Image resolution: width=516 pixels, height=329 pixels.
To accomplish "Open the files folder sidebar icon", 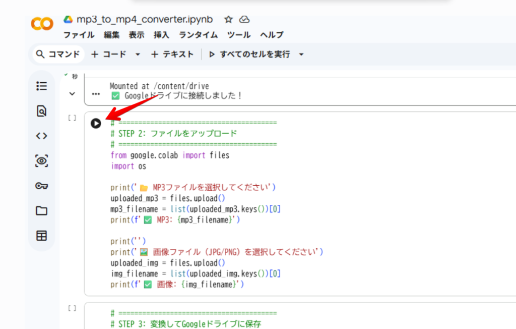I will 41,210.
